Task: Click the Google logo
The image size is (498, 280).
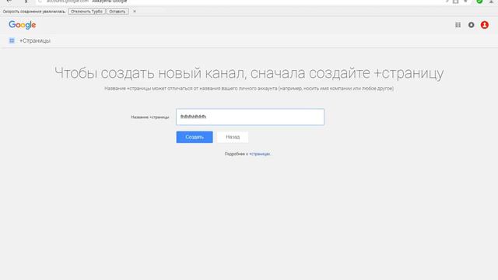Action: 23,25
